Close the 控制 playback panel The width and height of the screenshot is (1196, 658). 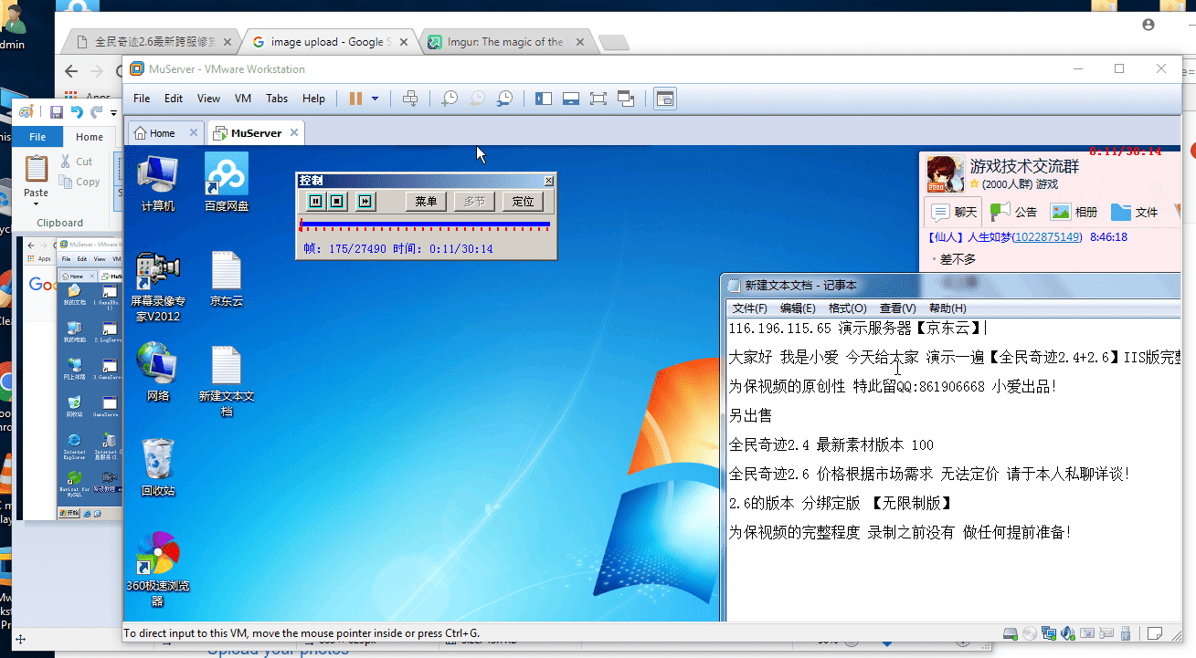tap(548, 181)
